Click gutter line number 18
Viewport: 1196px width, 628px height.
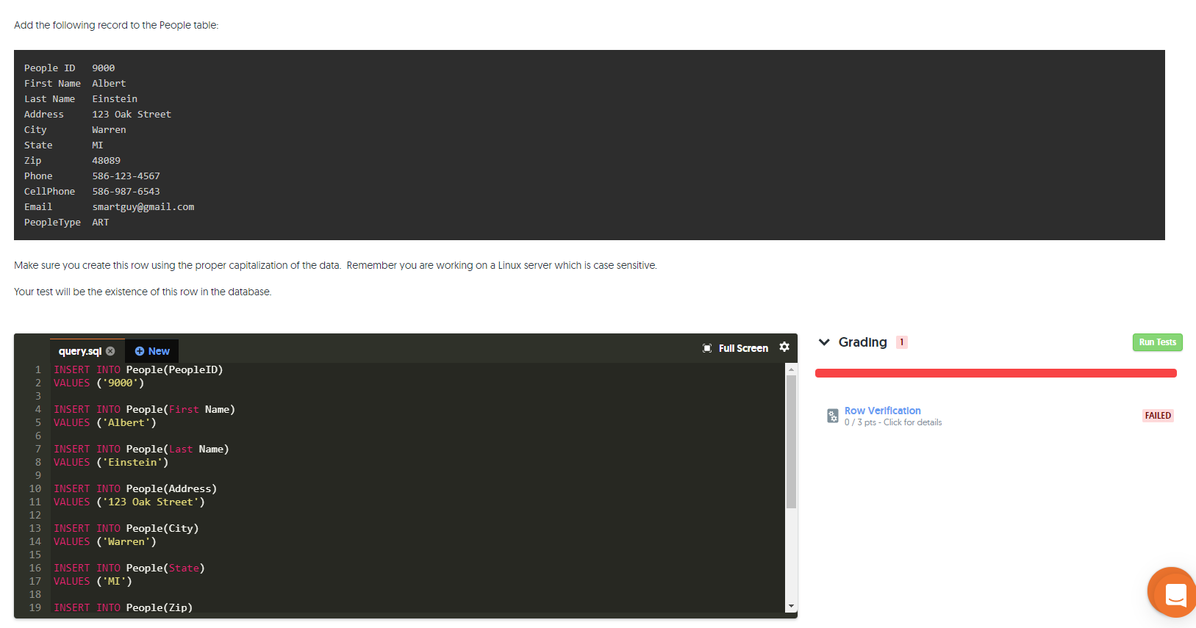tap(35, 594)
